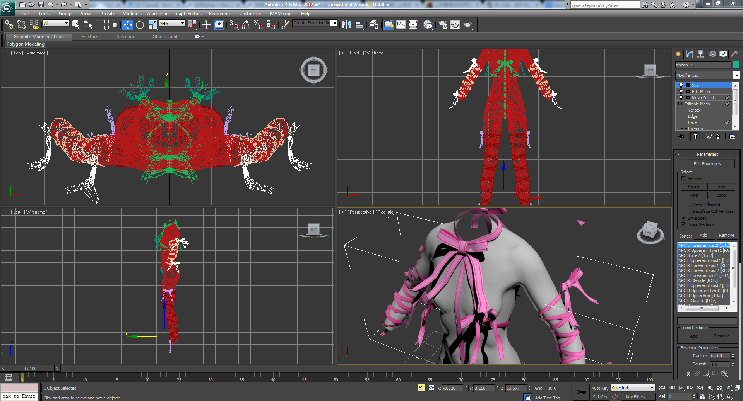Select the Select and Link tool
The height and width of the screenshot is (401, 743).
[x=9, y=25]
